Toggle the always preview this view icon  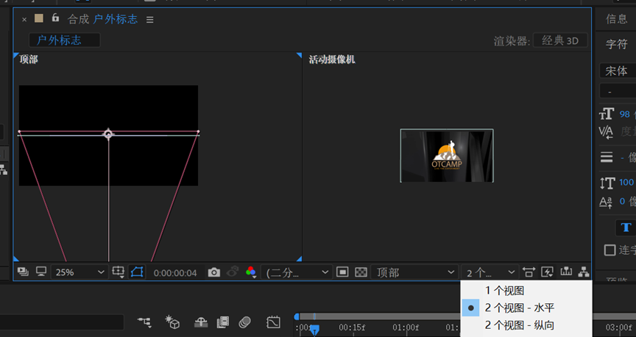(x=23, y=272)
